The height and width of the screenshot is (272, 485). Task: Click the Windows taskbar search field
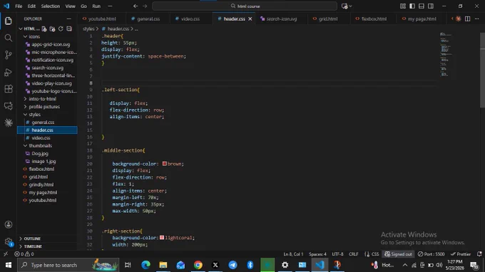[68, 265]
